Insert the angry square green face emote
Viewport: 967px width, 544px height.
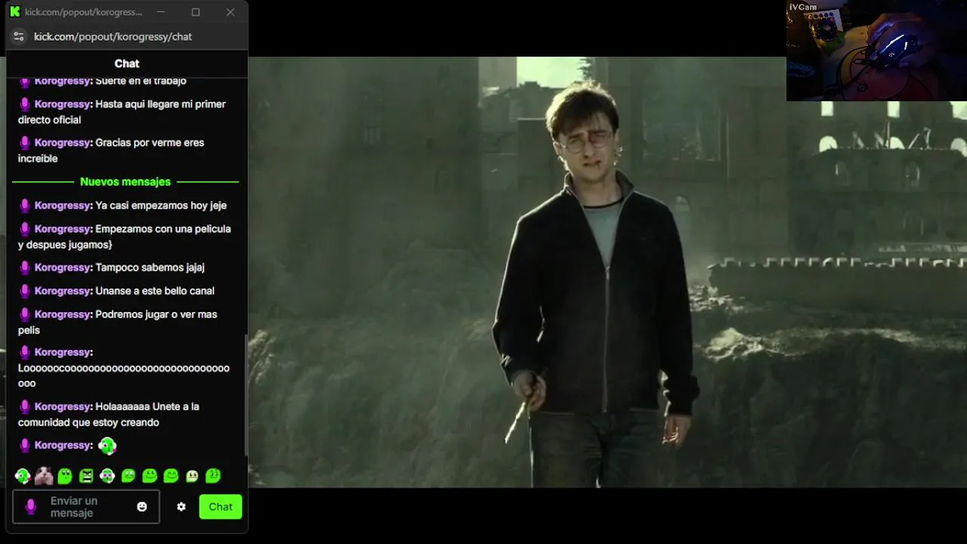click(86, 475)
